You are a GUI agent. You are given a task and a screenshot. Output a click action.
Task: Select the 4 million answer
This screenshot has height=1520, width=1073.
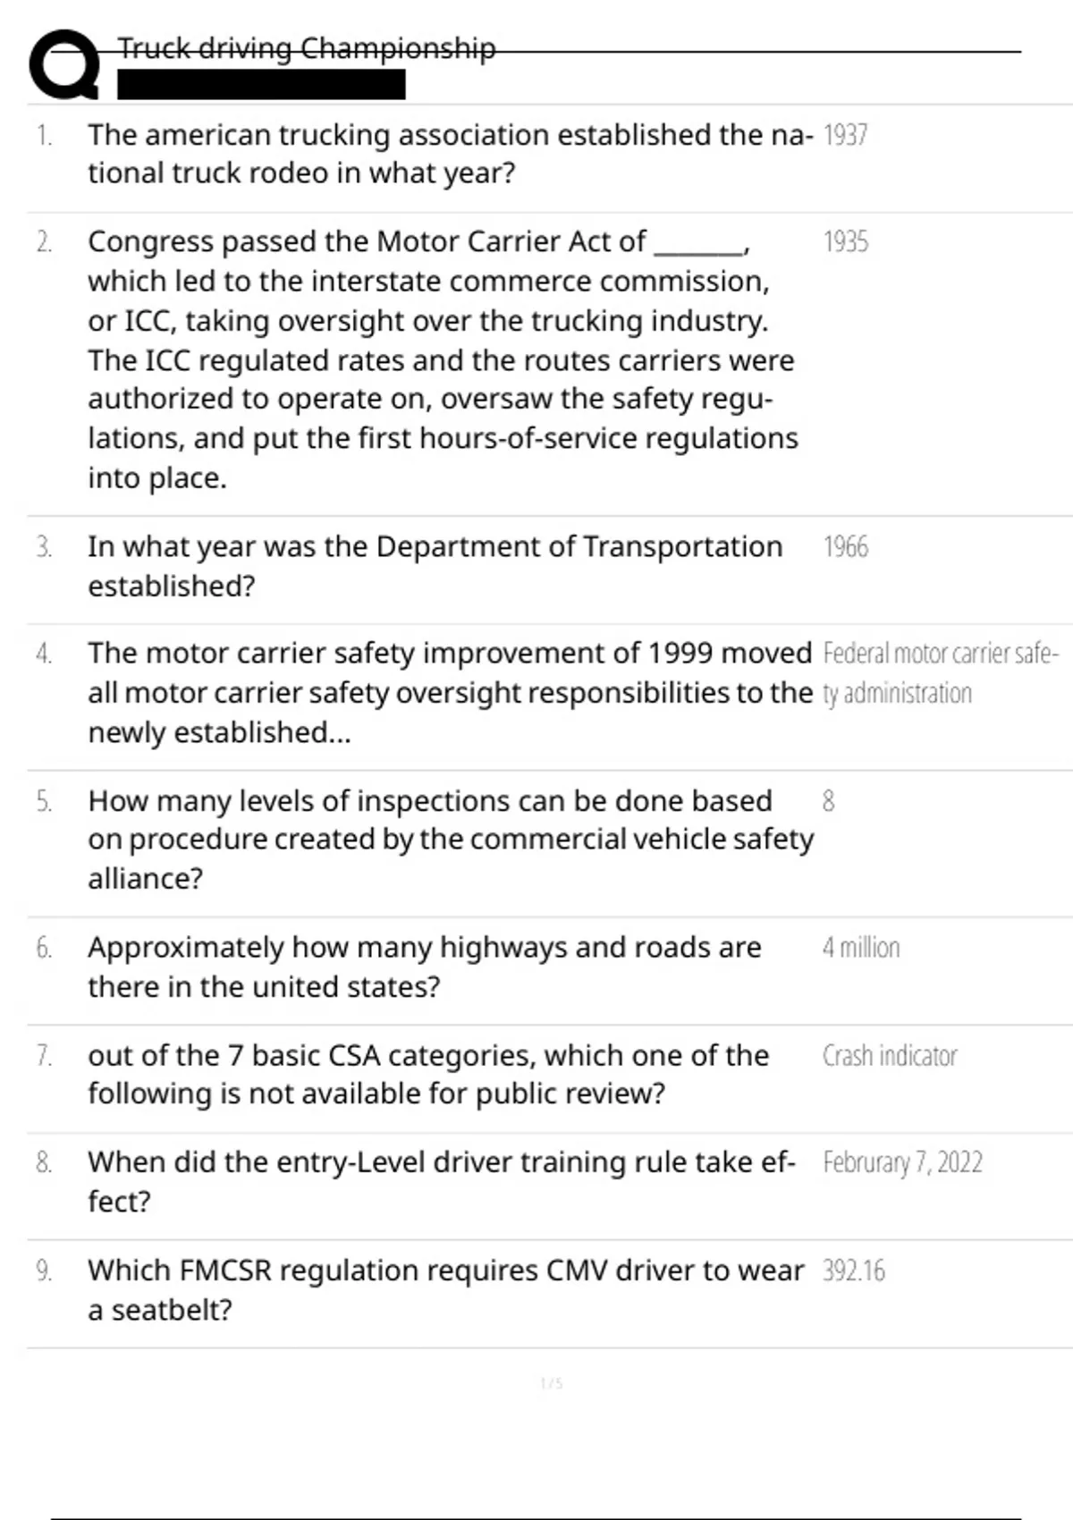coord(861,948)
